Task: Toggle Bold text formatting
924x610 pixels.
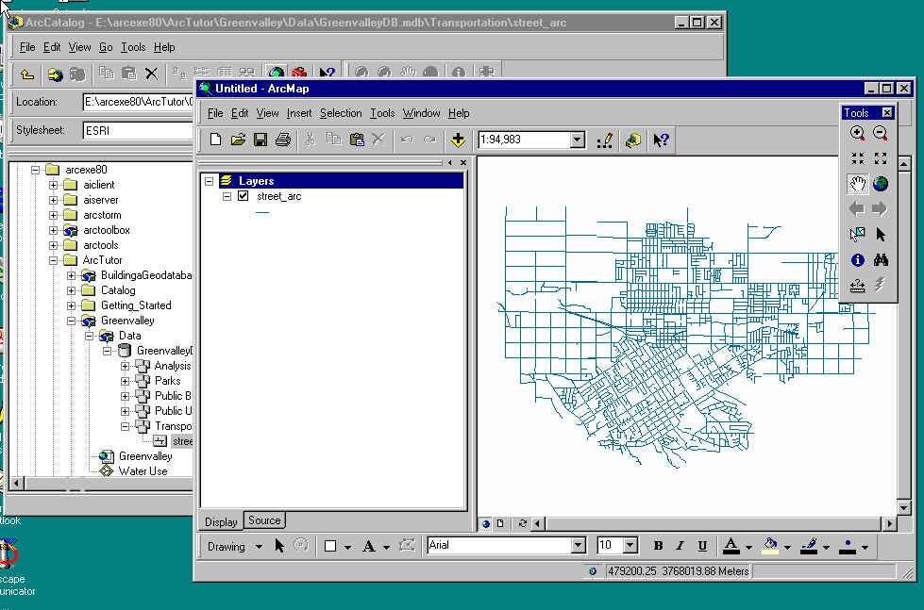Action: [x=658, y=546]
